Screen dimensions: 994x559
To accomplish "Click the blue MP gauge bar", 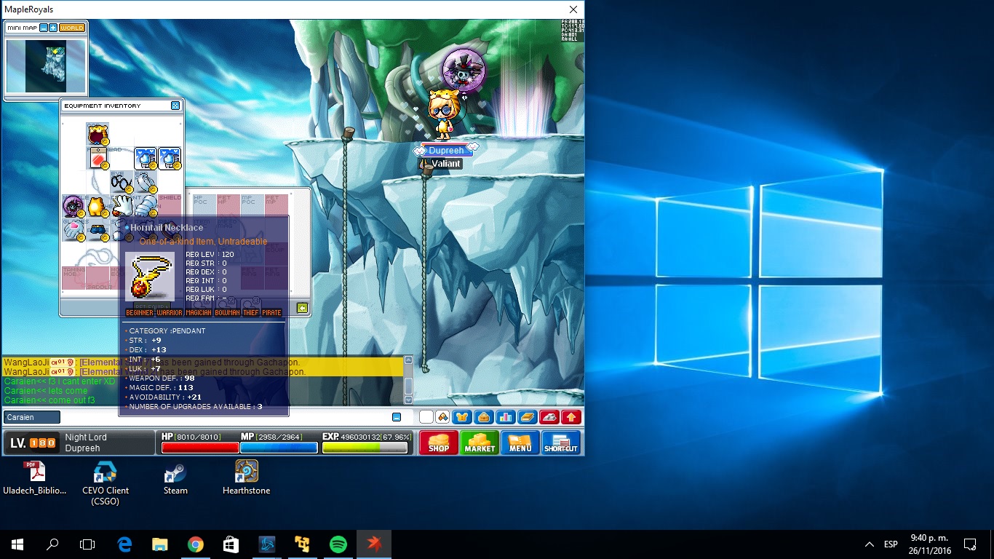I will 279,448.
